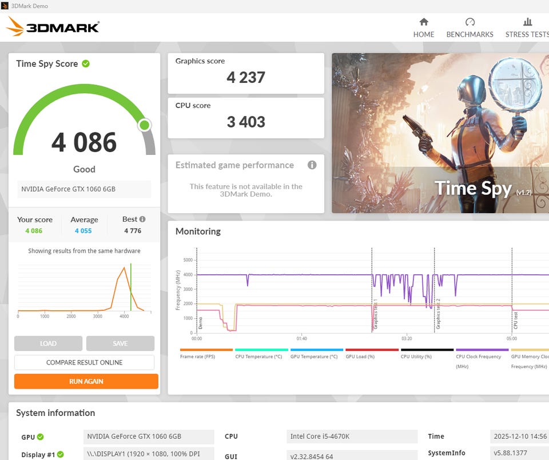Toggle the CPU Temperature legend swatch

coord(261,350)
